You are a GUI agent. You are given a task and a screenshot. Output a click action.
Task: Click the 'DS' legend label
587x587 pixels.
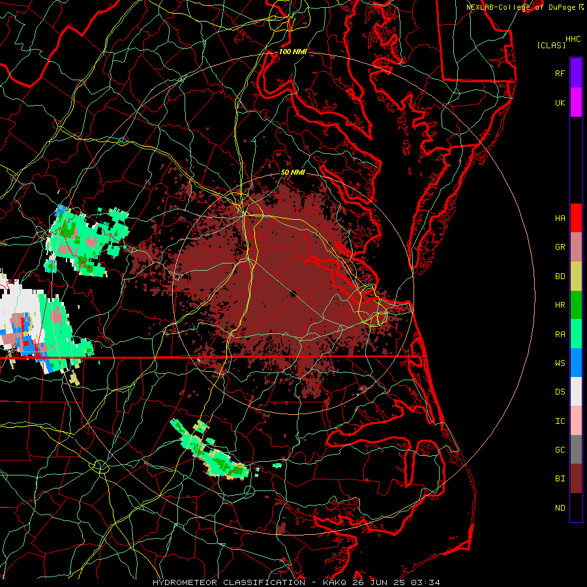[560, 391]
